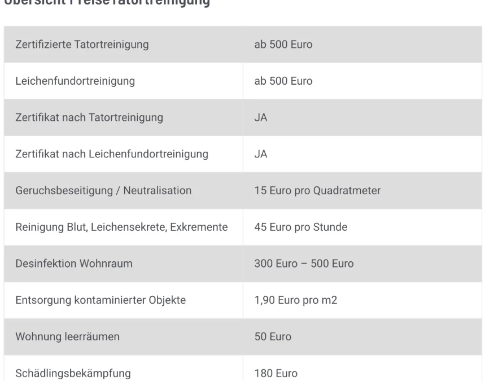
Task: Select the '15 Euro pro Quadratmeter' value
Action: coord(317,191)
